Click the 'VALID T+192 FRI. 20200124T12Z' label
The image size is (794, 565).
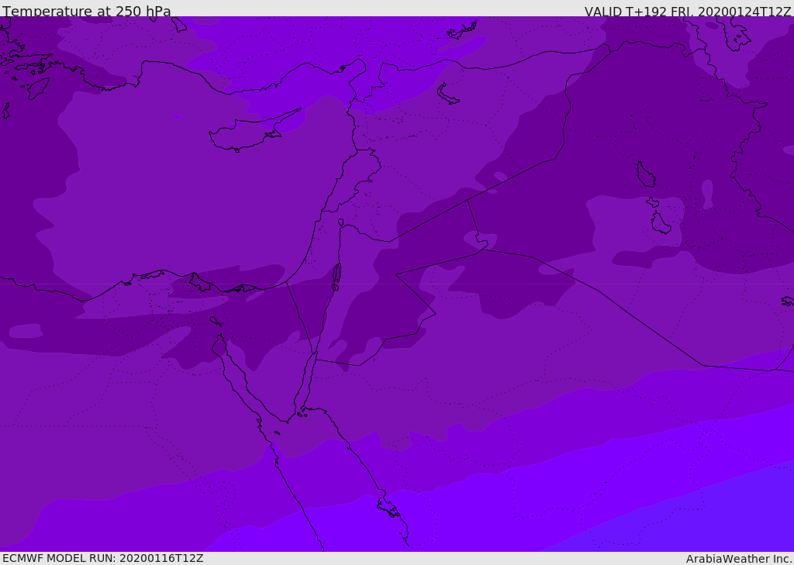pos(687,12)
